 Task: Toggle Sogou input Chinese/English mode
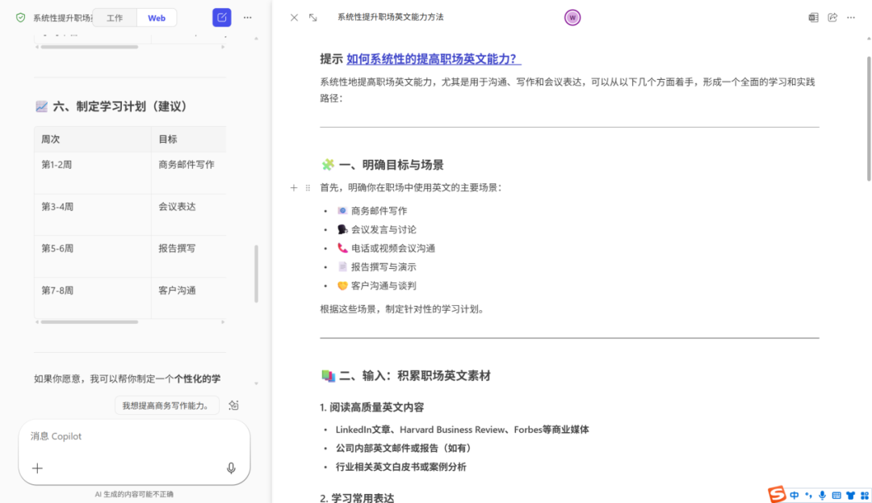(794, 494)
